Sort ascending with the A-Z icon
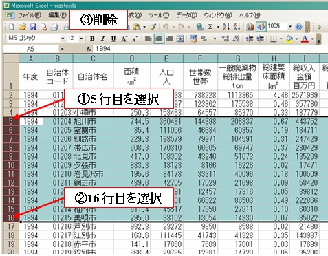Viewport: 328px width, 256px height. point(226,27)
